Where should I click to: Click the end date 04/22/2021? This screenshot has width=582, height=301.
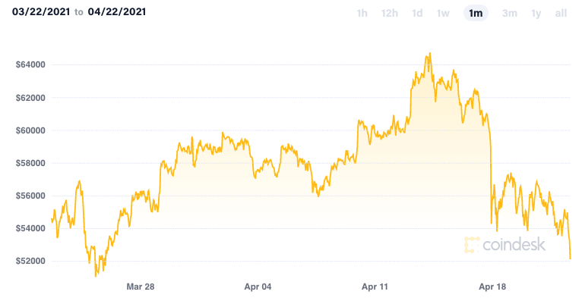coord(116,12)
